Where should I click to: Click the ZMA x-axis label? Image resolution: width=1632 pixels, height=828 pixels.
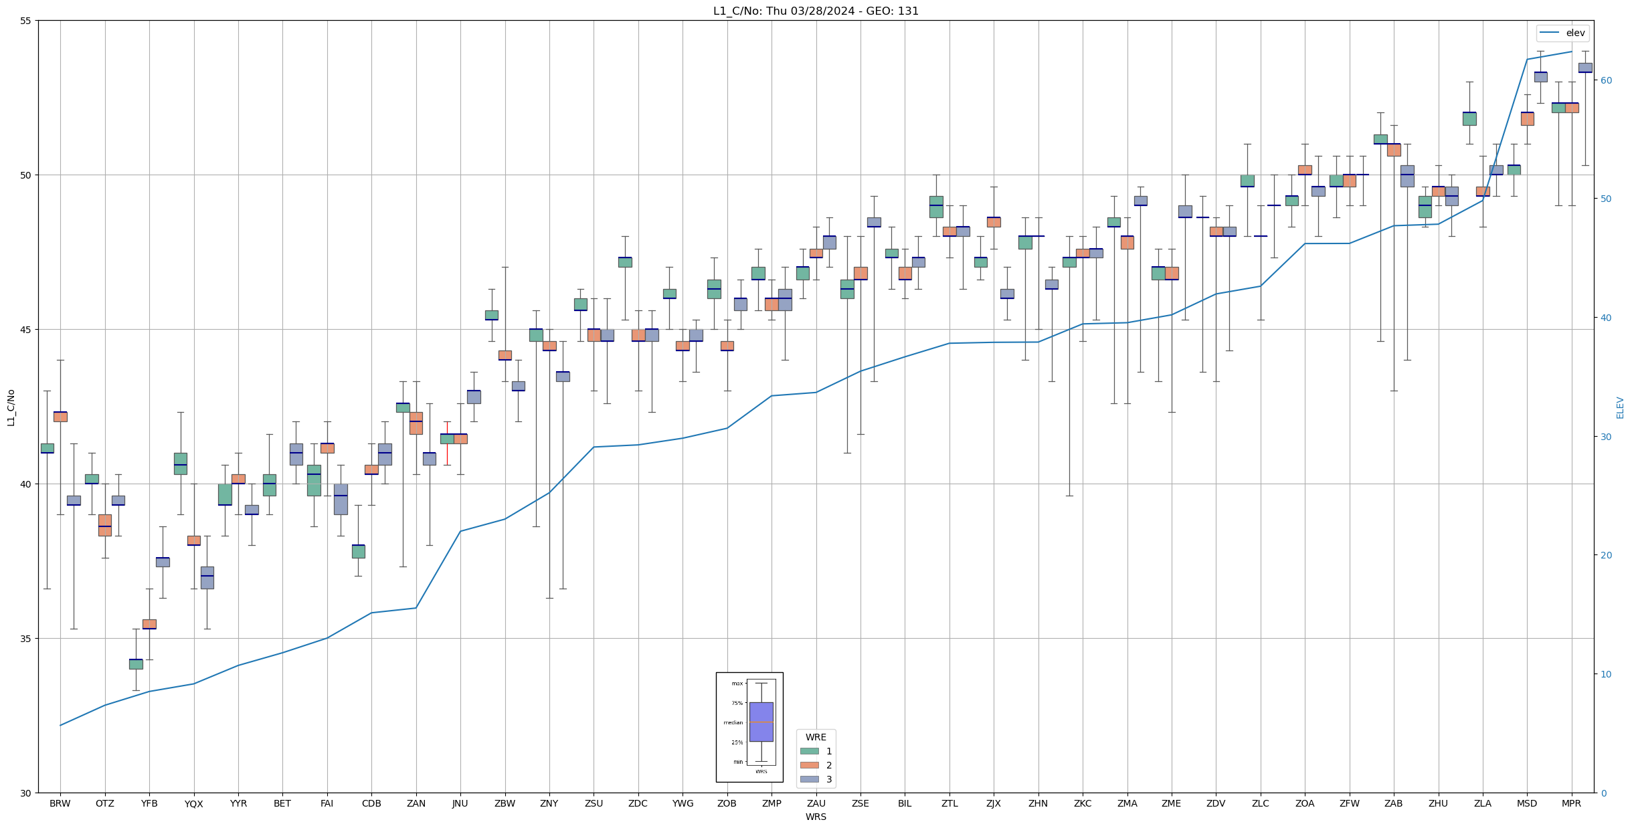[1127, 803]
